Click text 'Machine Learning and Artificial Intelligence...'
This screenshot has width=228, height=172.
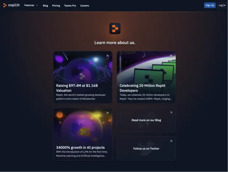pos(81,156)
